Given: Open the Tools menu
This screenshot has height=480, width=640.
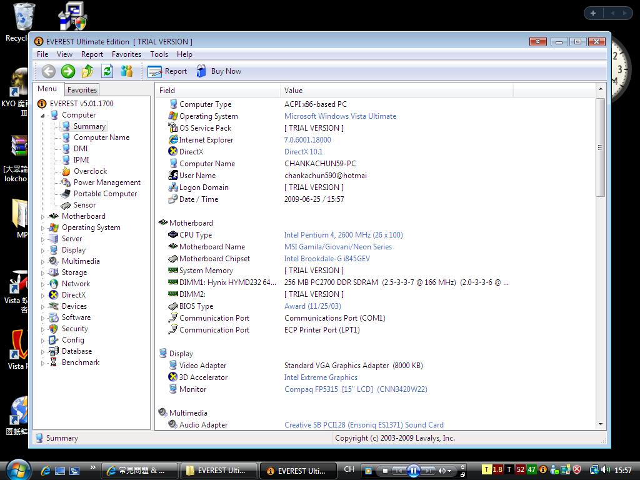Looking at the screenshot, I should 159,54.
